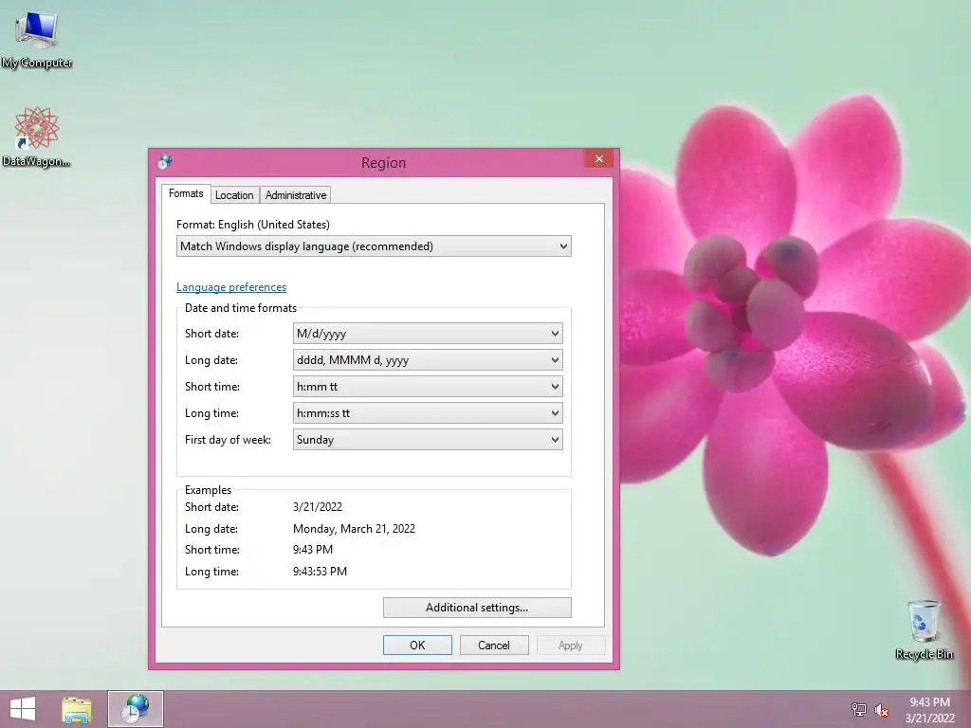The width and height of the screenshot is (971, 728).
Task: Show the taskbar clock showing 9:43 PM
Action: click(929, 710)
